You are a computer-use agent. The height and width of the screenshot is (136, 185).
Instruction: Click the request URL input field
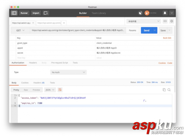pyautogui.click(x=78, y=30)
